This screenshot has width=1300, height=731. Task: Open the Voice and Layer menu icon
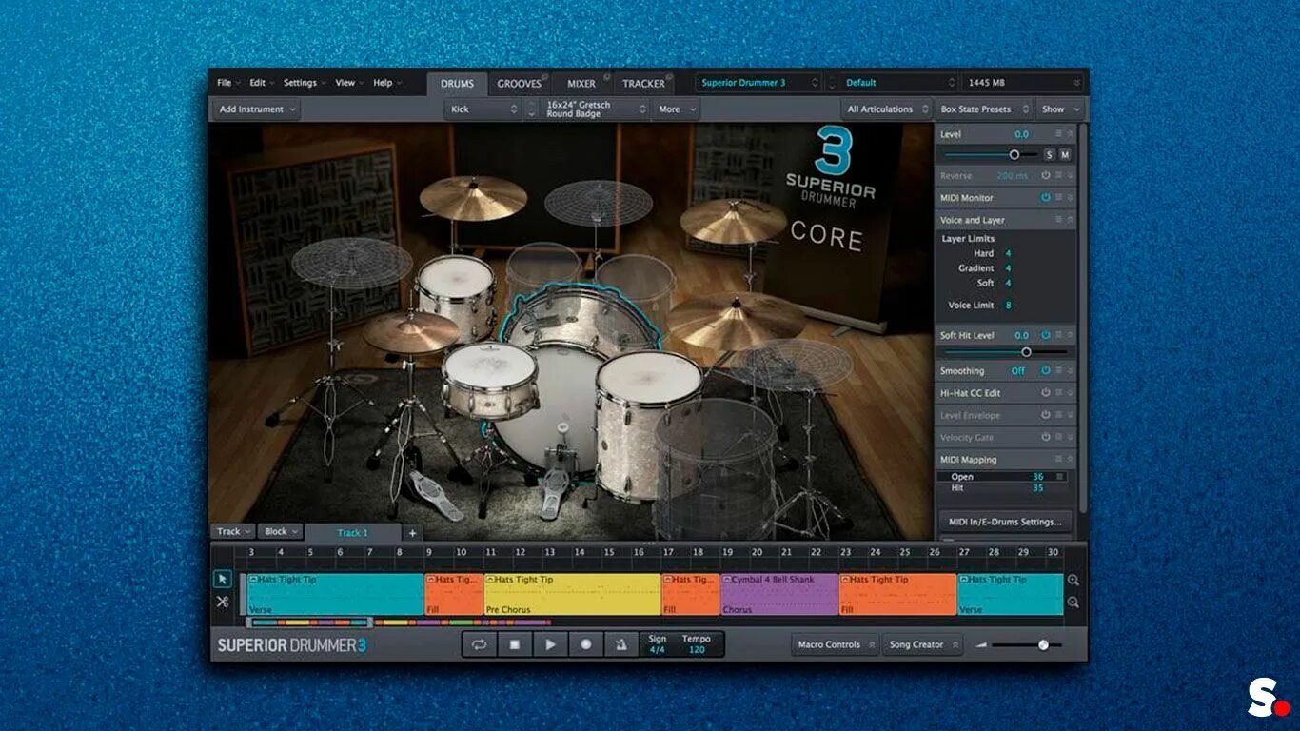1057,220
